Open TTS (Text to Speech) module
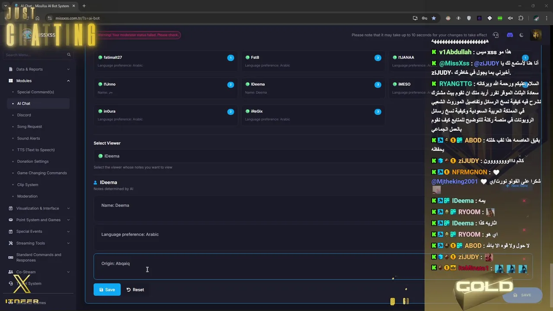 click(36, 150)
